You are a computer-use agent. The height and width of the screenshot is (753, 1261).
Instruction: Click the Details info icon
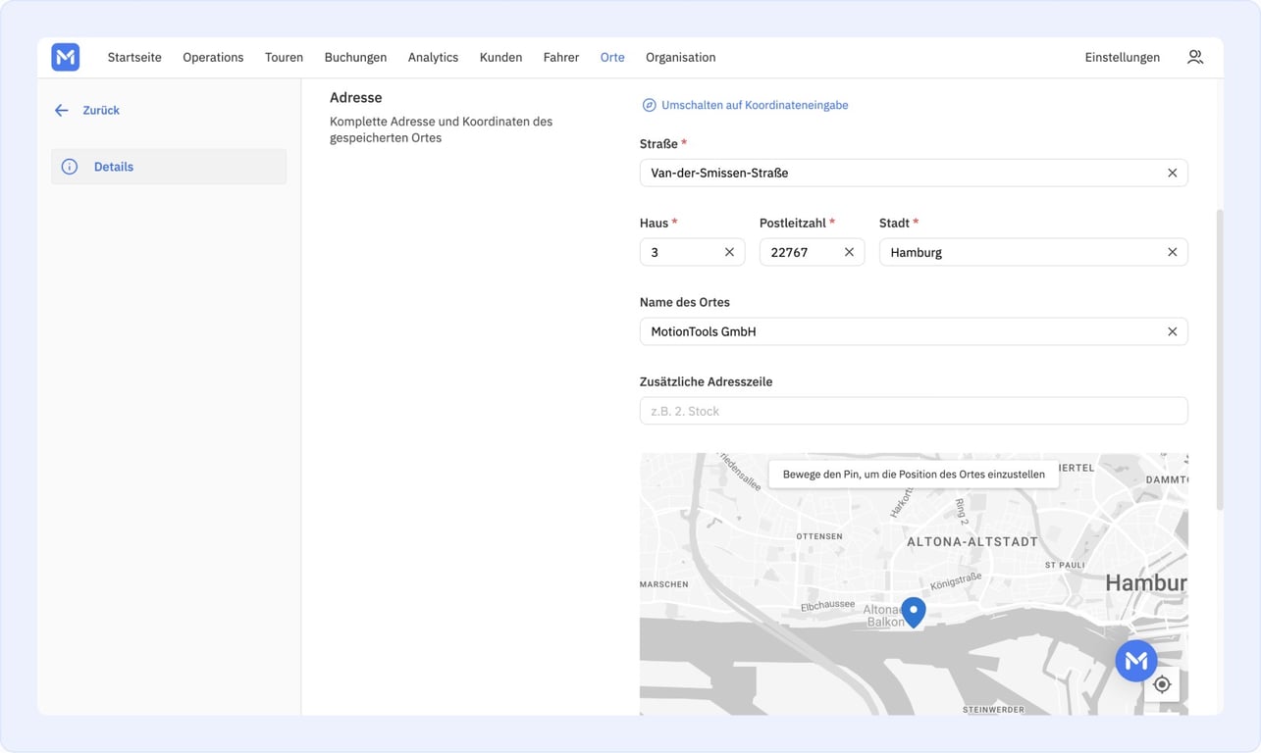70,167
